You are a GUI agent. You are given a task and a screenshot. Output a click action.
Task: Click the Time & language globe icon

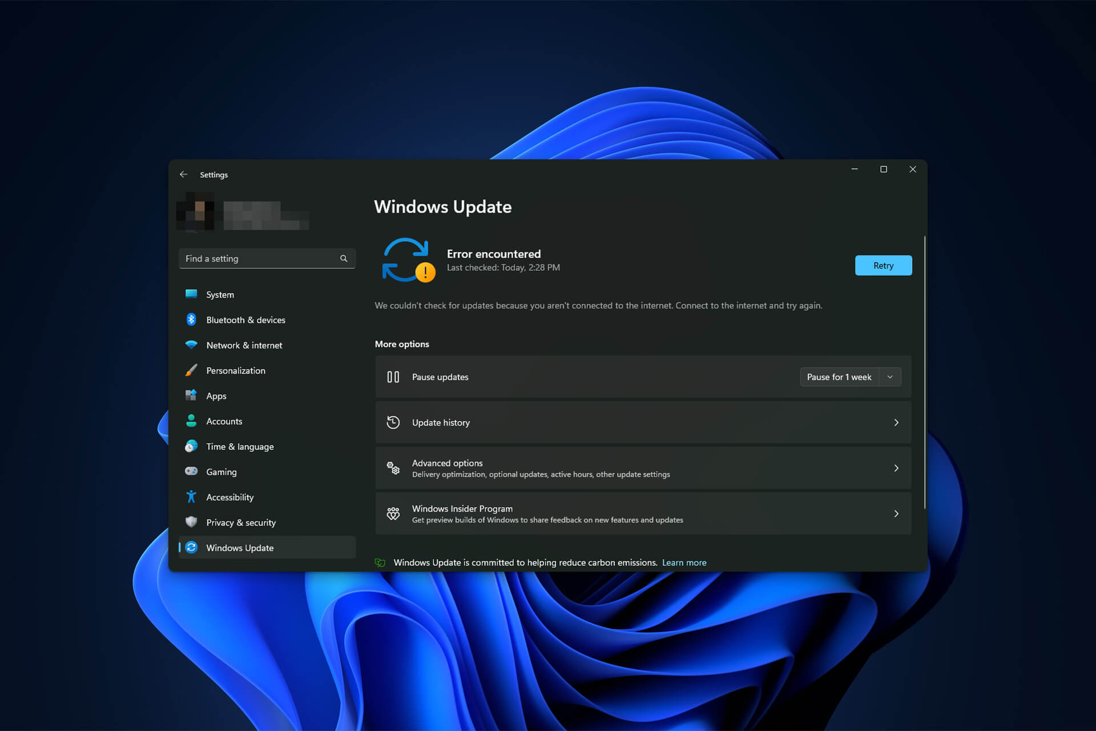point(191,446)
